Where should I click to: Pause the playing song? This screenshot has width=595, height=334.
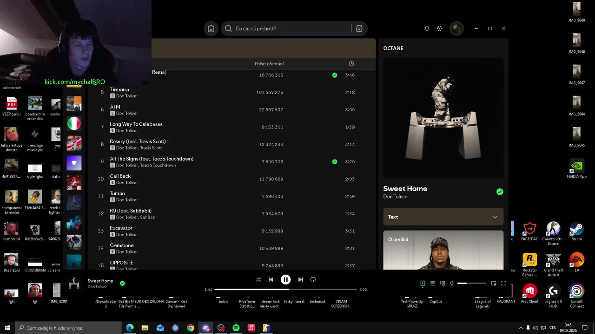tap(285, 280)
